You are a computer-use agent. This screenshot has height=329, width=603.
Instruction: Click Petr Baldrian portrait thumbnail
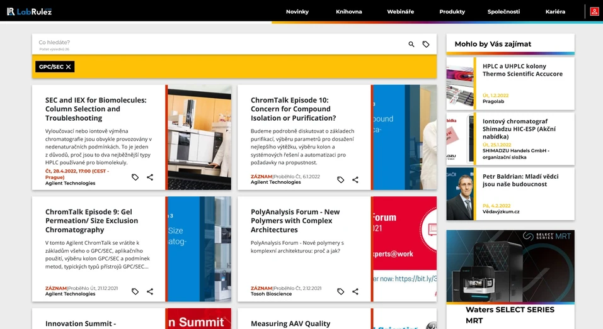[x=460, y=194]
